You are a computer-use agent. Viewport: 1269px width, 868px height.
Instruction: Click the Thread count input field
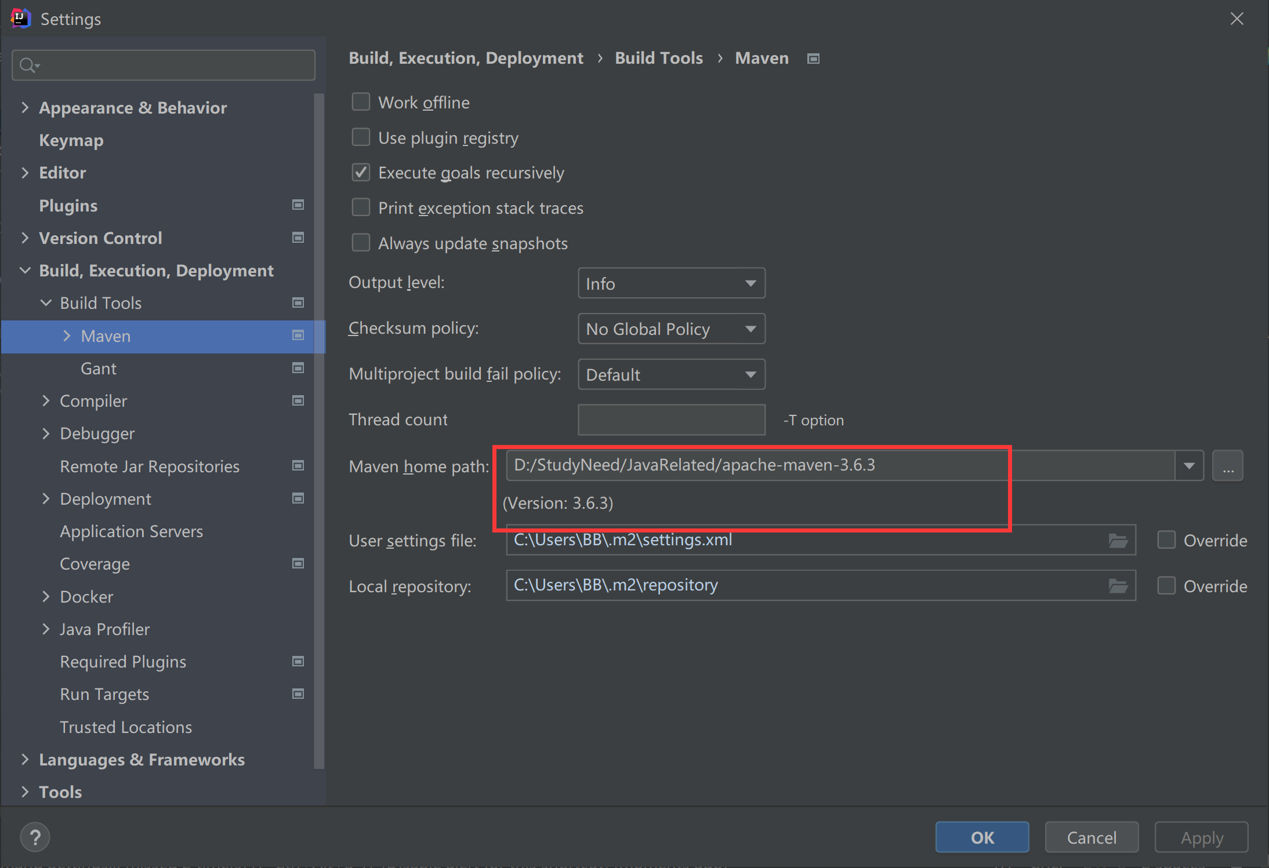pyautogui.click(x=671, y=420)
